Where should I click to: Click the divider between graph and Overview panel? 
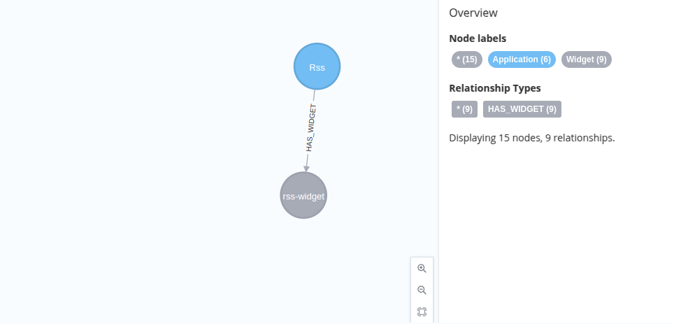438,162
